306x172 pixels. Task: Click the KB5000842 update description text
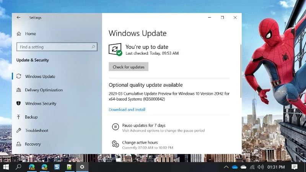169,96
